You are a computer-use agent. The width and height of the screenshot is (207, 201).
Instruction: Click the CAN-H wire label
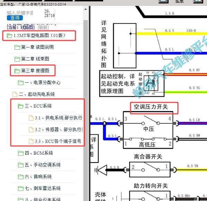coord(191,31)
